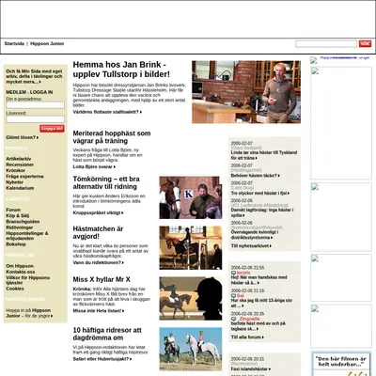This screenshot has width=376, height=376.
Task: Open 10 häftiga ridresor headline
Action: [x=107, y=334]
